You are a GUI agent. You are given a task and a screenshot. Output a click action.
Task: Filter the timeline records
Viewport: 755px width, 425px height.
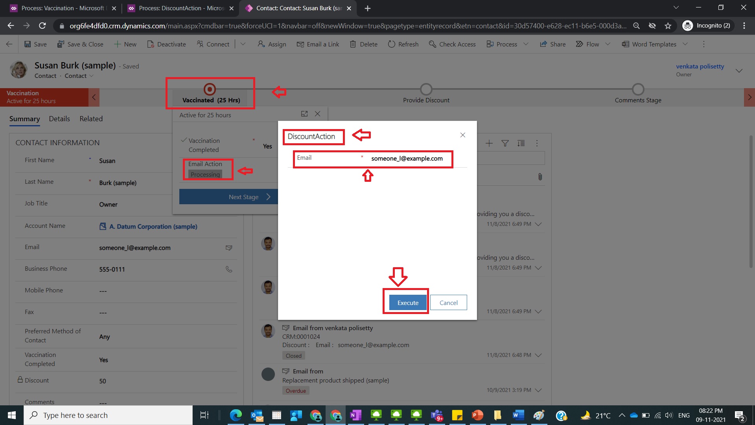click(x=505, y=143)
